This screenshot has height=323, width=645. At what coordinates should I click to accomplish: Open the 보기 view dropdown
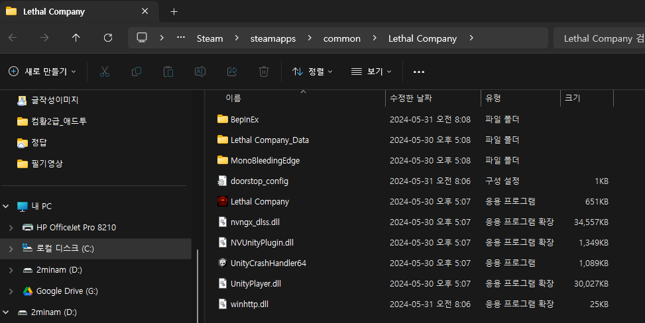[x=371, y=71]
